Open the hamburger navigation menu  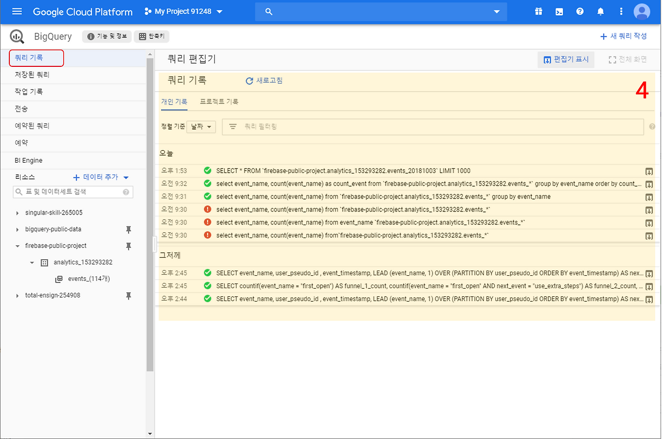(17, 11)
